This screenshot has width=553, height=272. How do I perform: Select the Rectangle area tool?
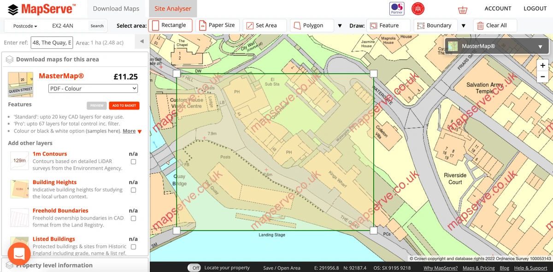click(x=170, y=25)
